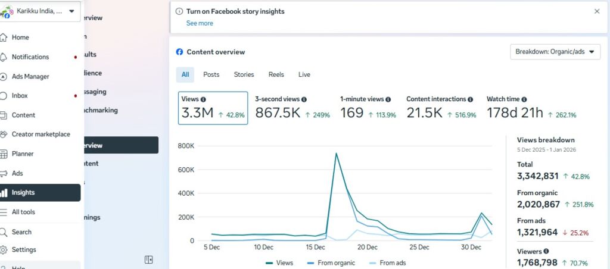Open Creator marketplace handshake icon
Screen dimensions: 610x269
coord(4,134)
